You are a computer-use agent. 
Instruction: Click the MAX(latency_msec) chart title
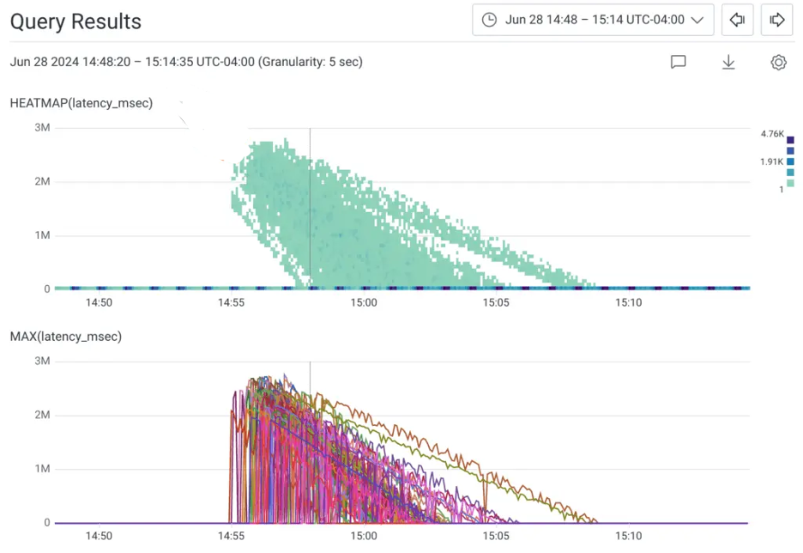tap(66, 337)
